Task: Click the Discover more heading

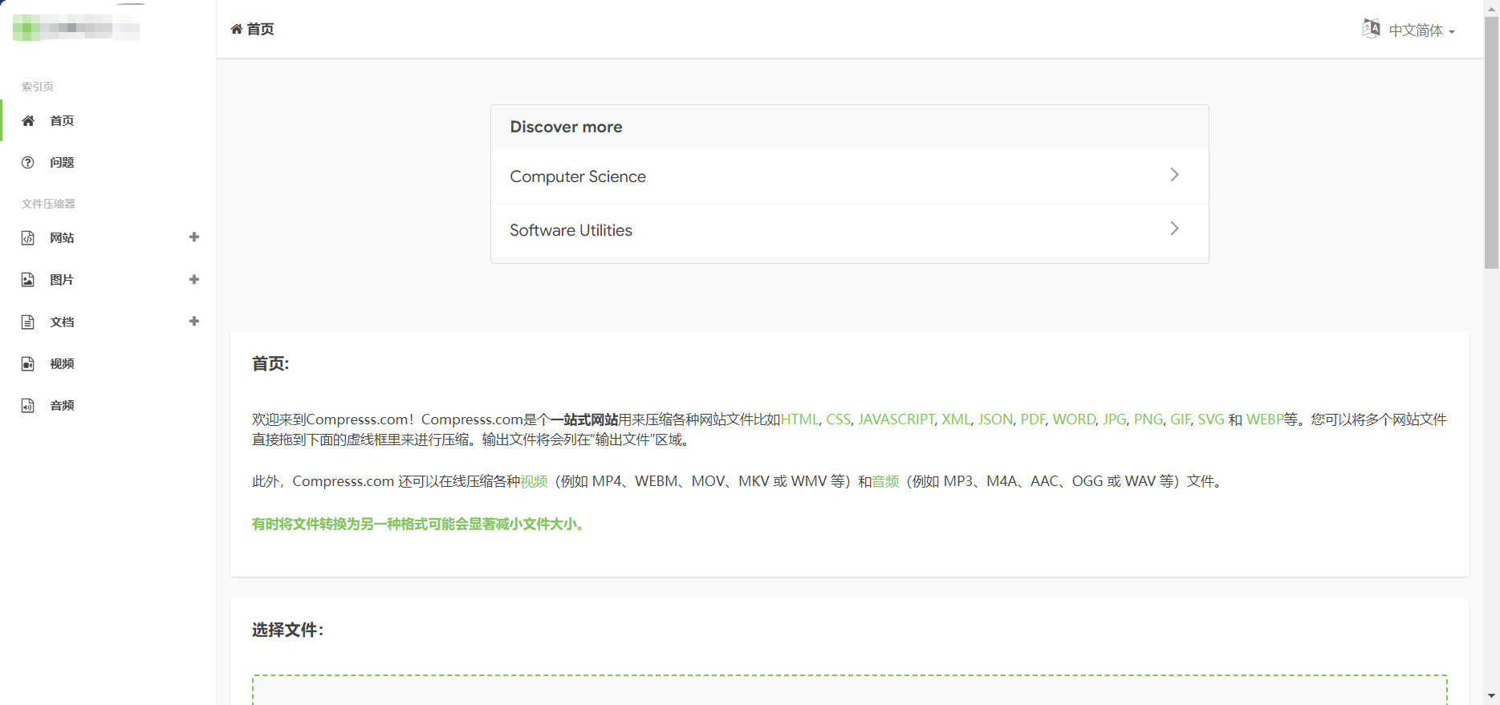Action: coord(566,127)
